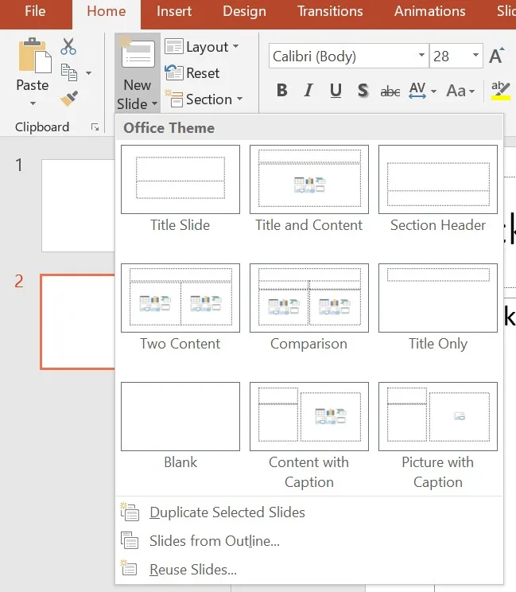This screenshot has height=592, width=516.
Task: Toggle Bold formatting
Action: (281, 91)
